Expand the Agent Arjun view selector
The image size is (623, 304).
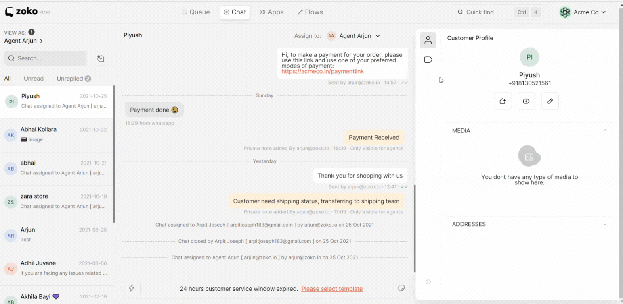pyautogui.click(x=24, y=41)
